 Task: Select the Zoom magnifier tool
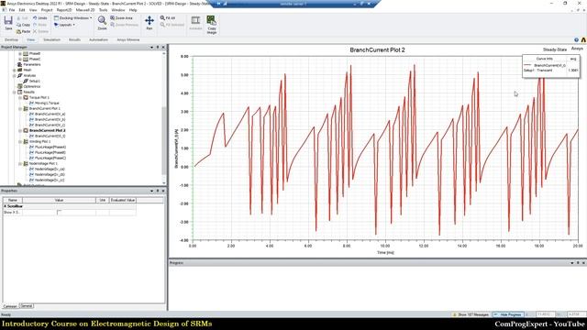(x=102, y=23)
